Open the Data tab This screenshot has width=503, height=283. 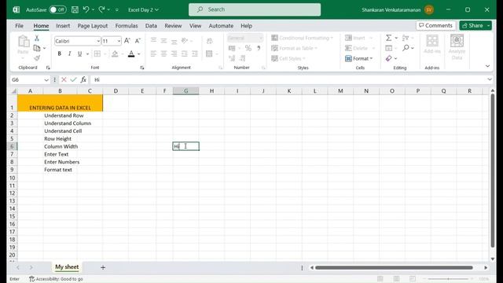click(x=151, y=26)
